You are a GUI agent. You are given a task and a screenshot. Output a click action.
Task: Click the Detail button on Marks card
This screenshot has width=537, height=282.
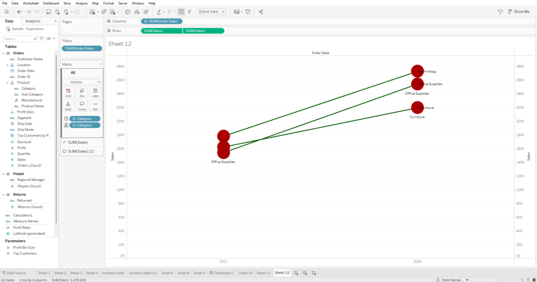[68, 106]
